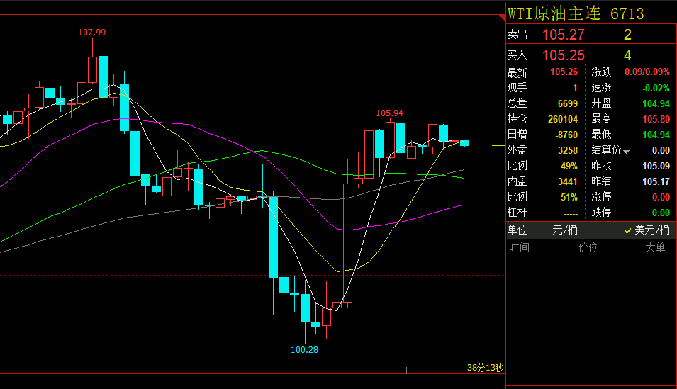Click the 最新 label
The width and height of the screenshot is (677, 389).
click(x=517, y=72)
